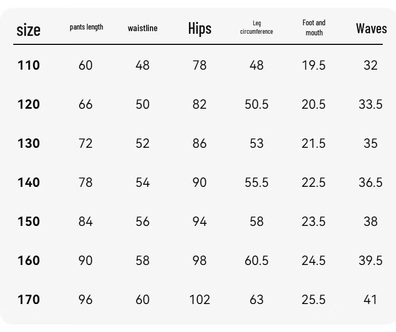396x332 pixels.
Task: Click the size 140 row label
Action: (29, 183)
